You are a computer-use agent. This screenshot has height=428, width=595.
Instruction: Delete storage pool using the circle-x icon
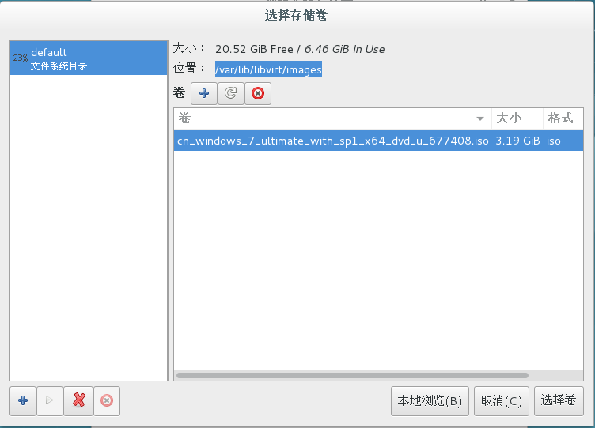pos(107,400)
